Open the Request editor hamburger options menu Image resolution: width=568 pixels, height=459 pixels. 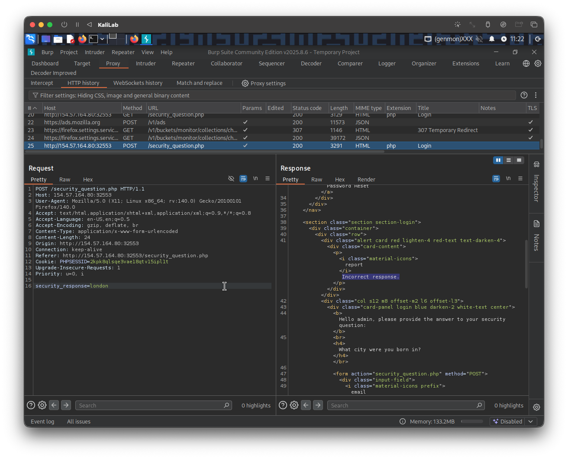tap(268, 179)
